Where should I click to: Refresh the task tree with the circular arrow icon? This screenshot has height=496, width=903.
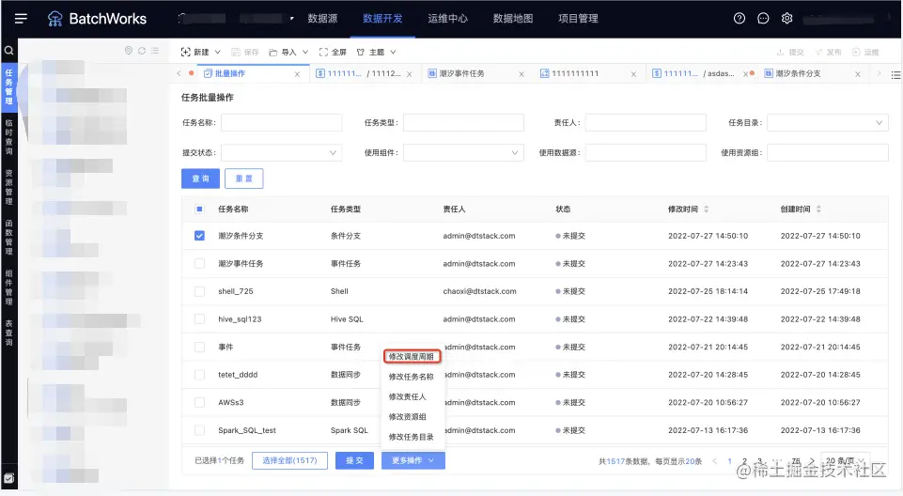pyautogui.click(x=142, y=51)
